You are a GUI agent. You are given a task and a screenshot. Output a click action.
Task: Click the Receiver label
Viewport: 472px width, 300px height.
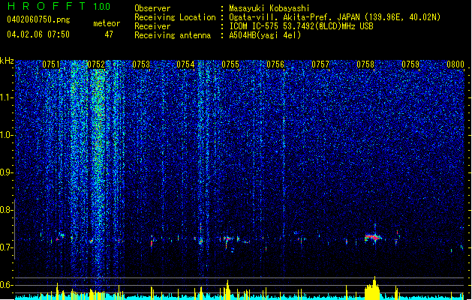152,26
